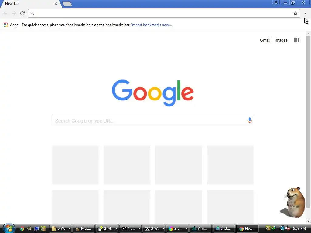Image resolution: width=311 pixels, height=233 pixels.
Task: Click the Import bookmarks now link
Action: 151,25
